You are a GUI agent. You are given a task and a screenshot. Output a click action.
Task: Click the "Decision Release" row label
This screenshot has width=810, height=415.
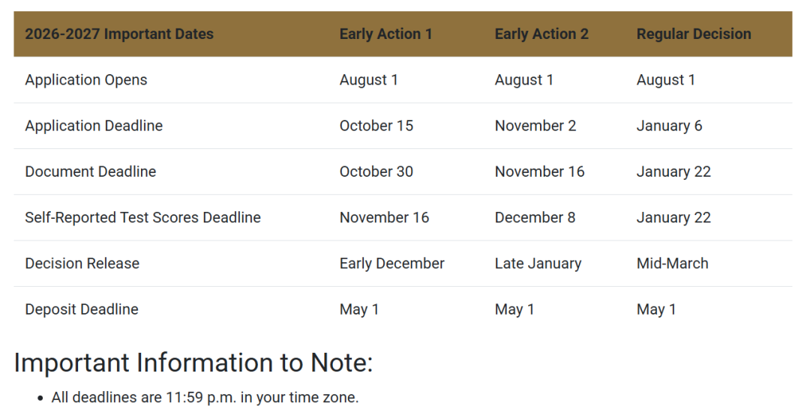(x=82, y=264)
